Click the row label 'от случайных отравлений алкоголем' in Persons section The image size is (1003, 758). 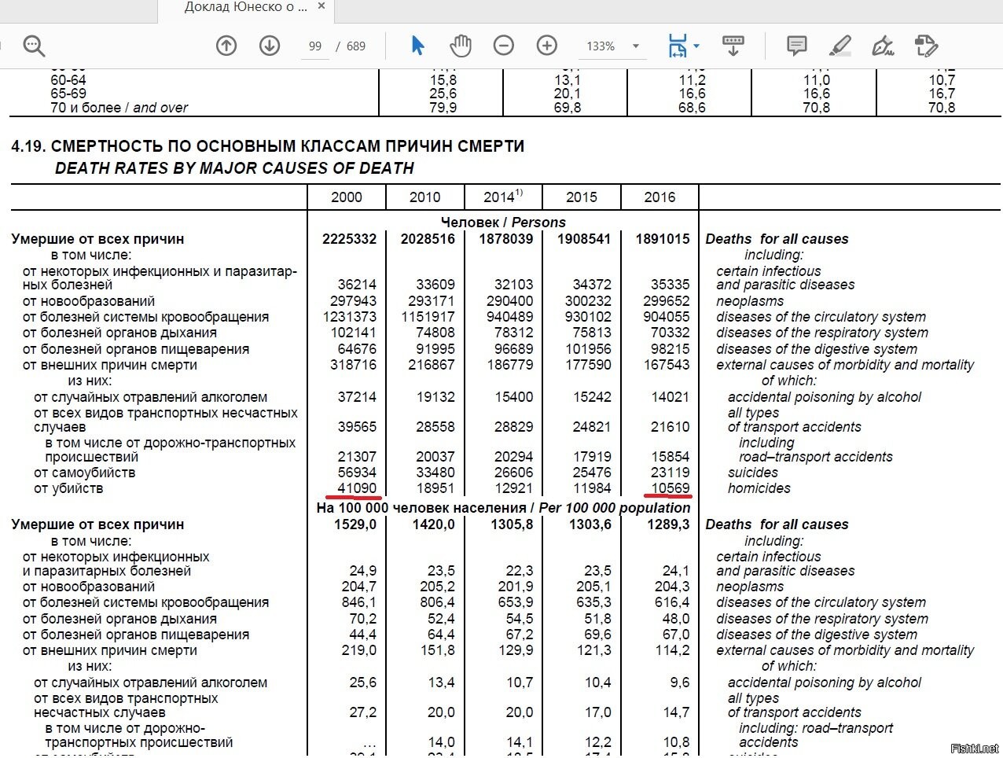[x=151, y=397]
